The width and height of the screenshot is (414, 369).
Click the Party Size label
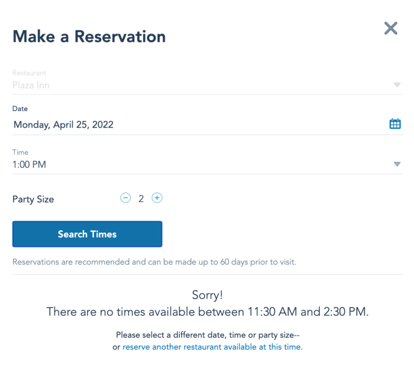tap(33, 200)
